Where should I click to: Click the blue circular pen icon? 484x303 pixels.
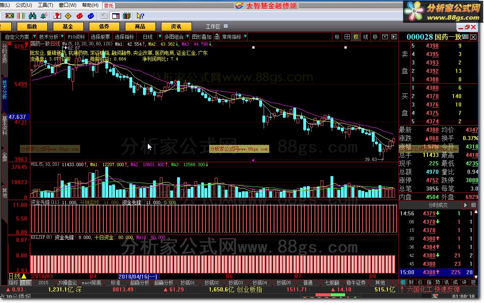click(x=91, y=16)
